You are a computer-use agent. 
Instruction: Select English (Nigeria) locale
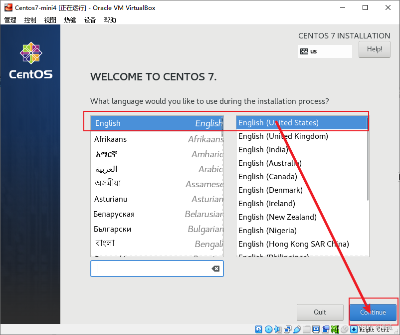pyautogui.click(x=302, y=231)
